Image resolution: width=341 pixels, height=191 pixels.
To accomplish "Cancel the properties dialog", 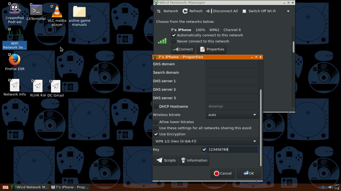I will pos(223,173).
